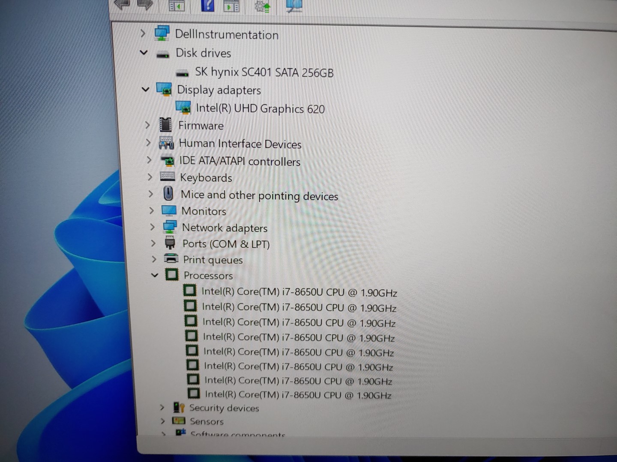This screenshot has width=617, height=462.
Task: Expand the Firmware node
Action: (x=147, y=125)
